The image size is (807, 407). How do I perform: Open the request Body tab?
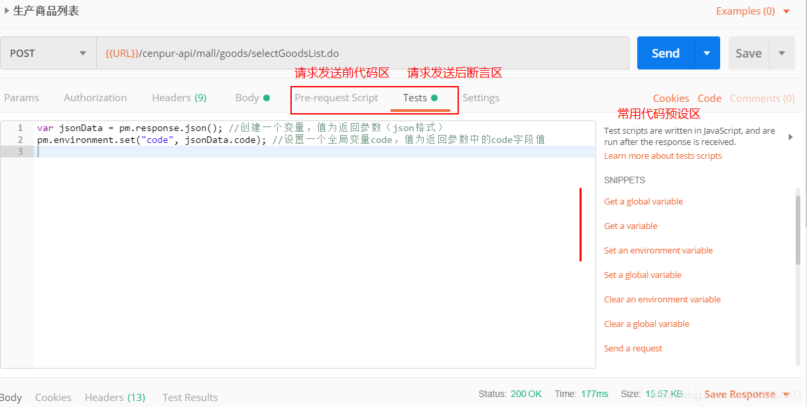point(252,98)
